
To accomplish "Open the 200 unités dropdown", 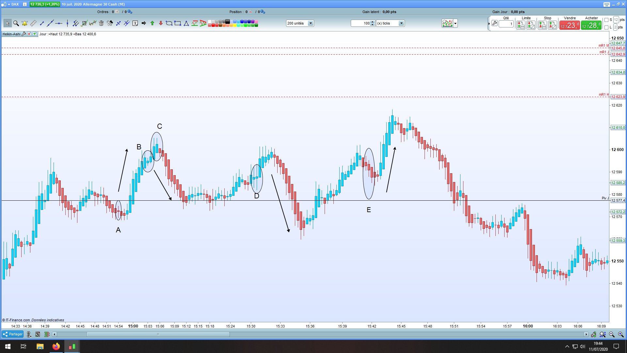I will pos(311,23).
